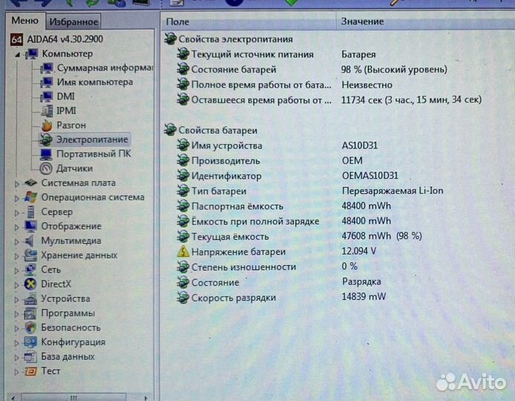
Task: Expand the Мультимедиа node
Action: tap(16, 241)
